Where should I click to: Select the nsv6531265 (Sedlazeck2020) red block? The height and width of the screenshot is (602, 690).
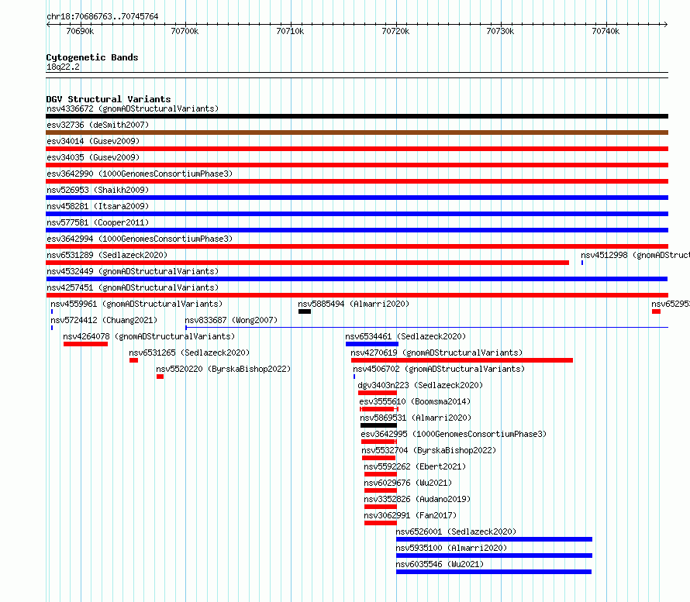134,360
